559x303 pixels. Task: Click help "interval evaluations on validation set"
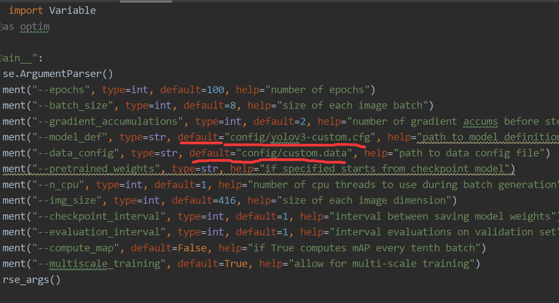tap(444, 232)
